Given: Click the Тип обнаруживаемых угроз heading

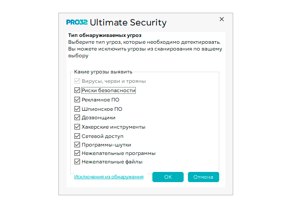Looking at the screenshot, I should (105, 35).
